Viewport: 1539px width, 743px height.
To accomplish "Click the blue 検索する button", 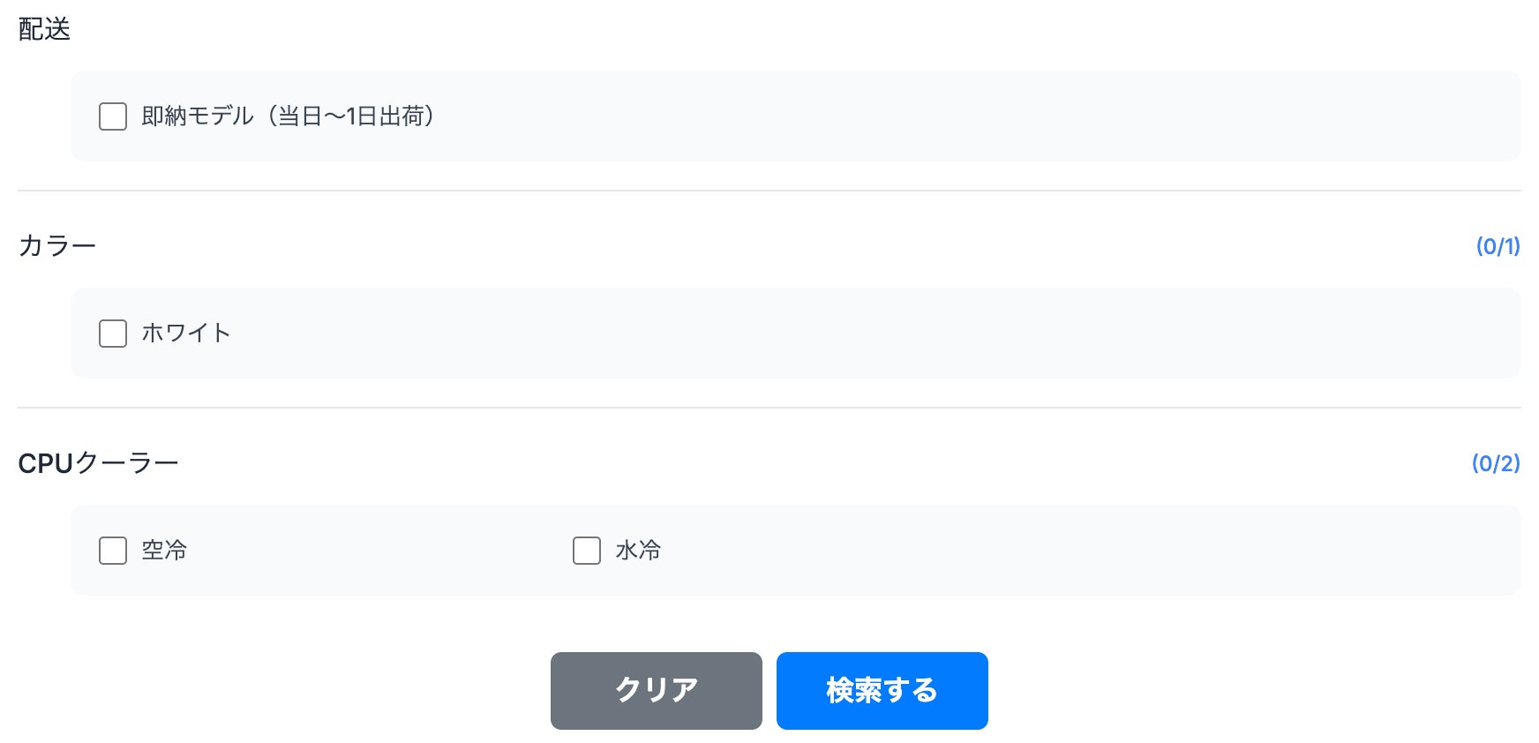I will (x=882, y=691).
